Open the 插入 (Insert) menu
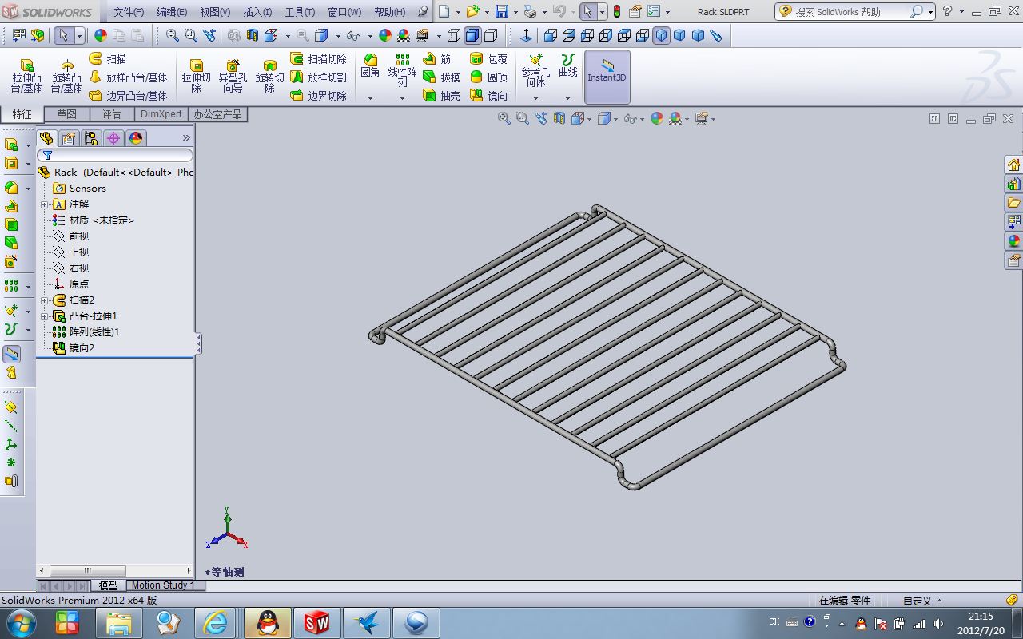 [257, 11]
